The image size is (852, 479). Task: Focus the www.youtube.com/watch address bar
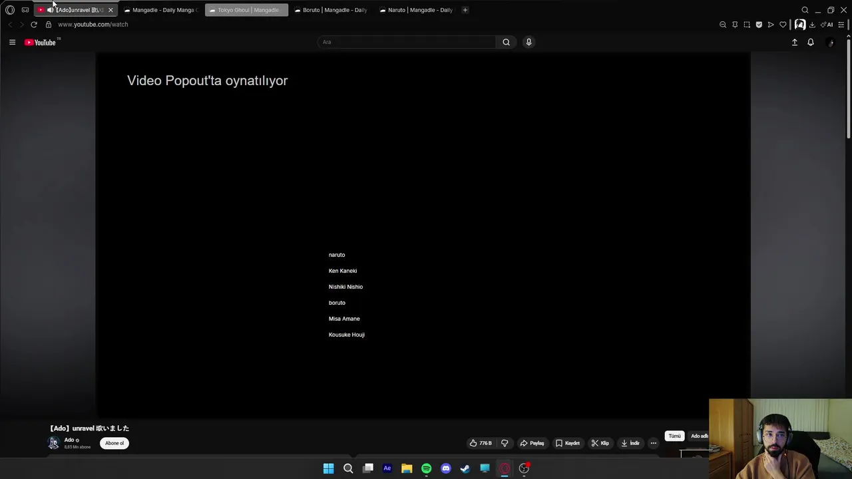[x=93, y=25]
